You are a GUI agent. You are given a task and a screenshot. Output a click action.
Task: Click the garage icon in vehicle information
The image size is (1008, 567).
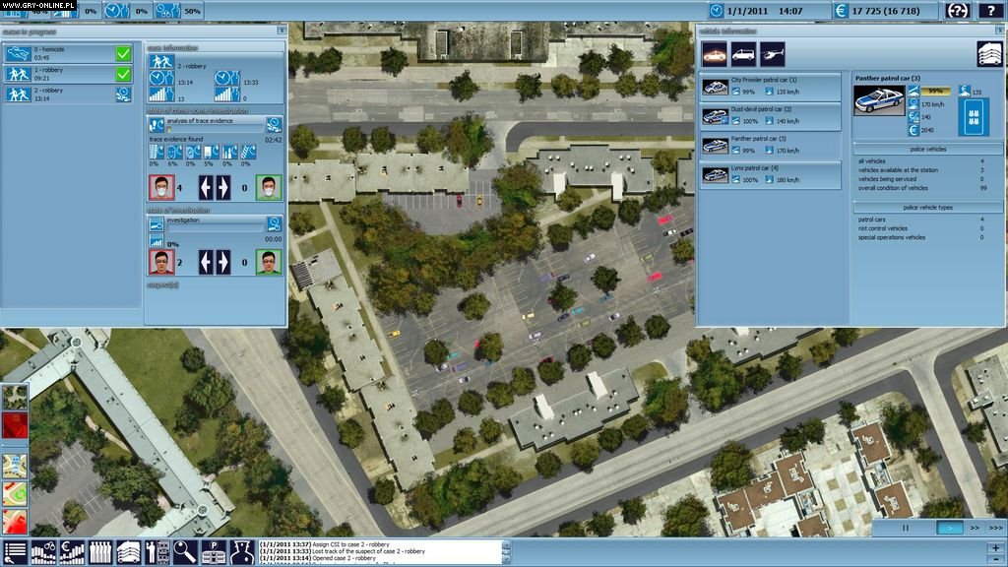click(989, 54)
